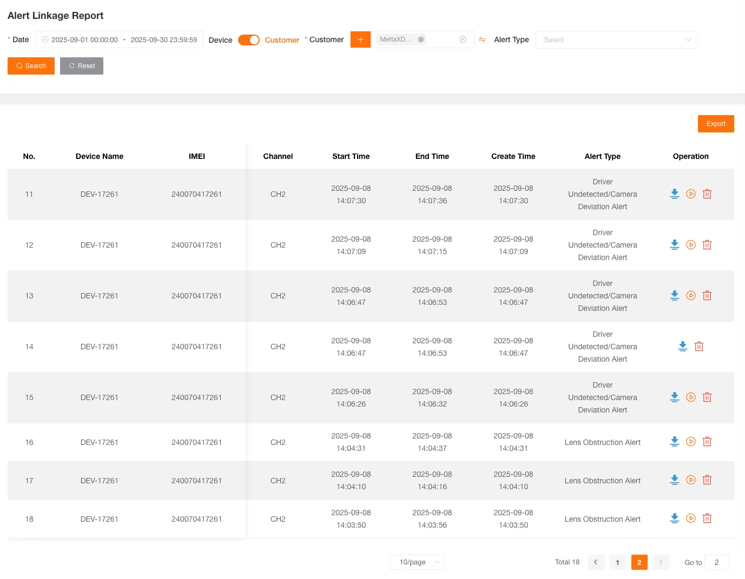Delete alert record number 15
Screen dimensions: 745x579
coord(707,397)
